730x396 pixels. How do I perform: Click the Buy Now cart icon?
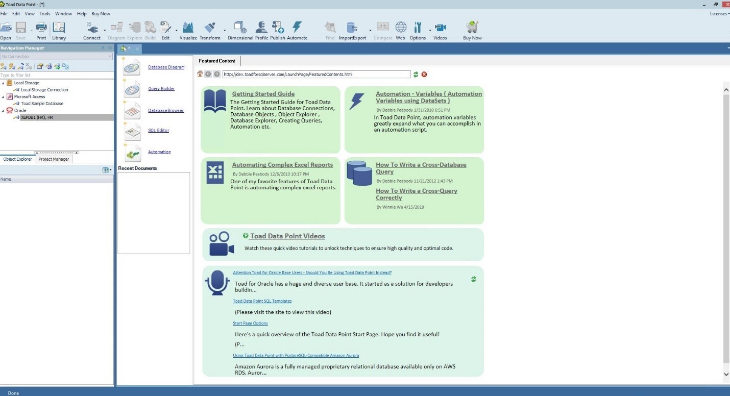pos(472,27)
